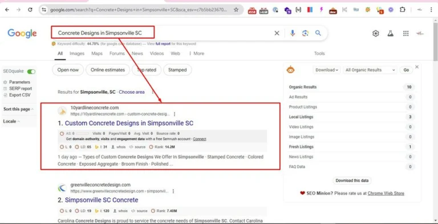
Task: Open the bracketed [w] extension icon
Action: pos(298,10)
